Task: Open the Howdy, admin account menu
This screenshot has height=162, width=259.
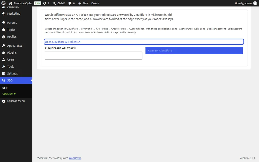Action: 246,3
